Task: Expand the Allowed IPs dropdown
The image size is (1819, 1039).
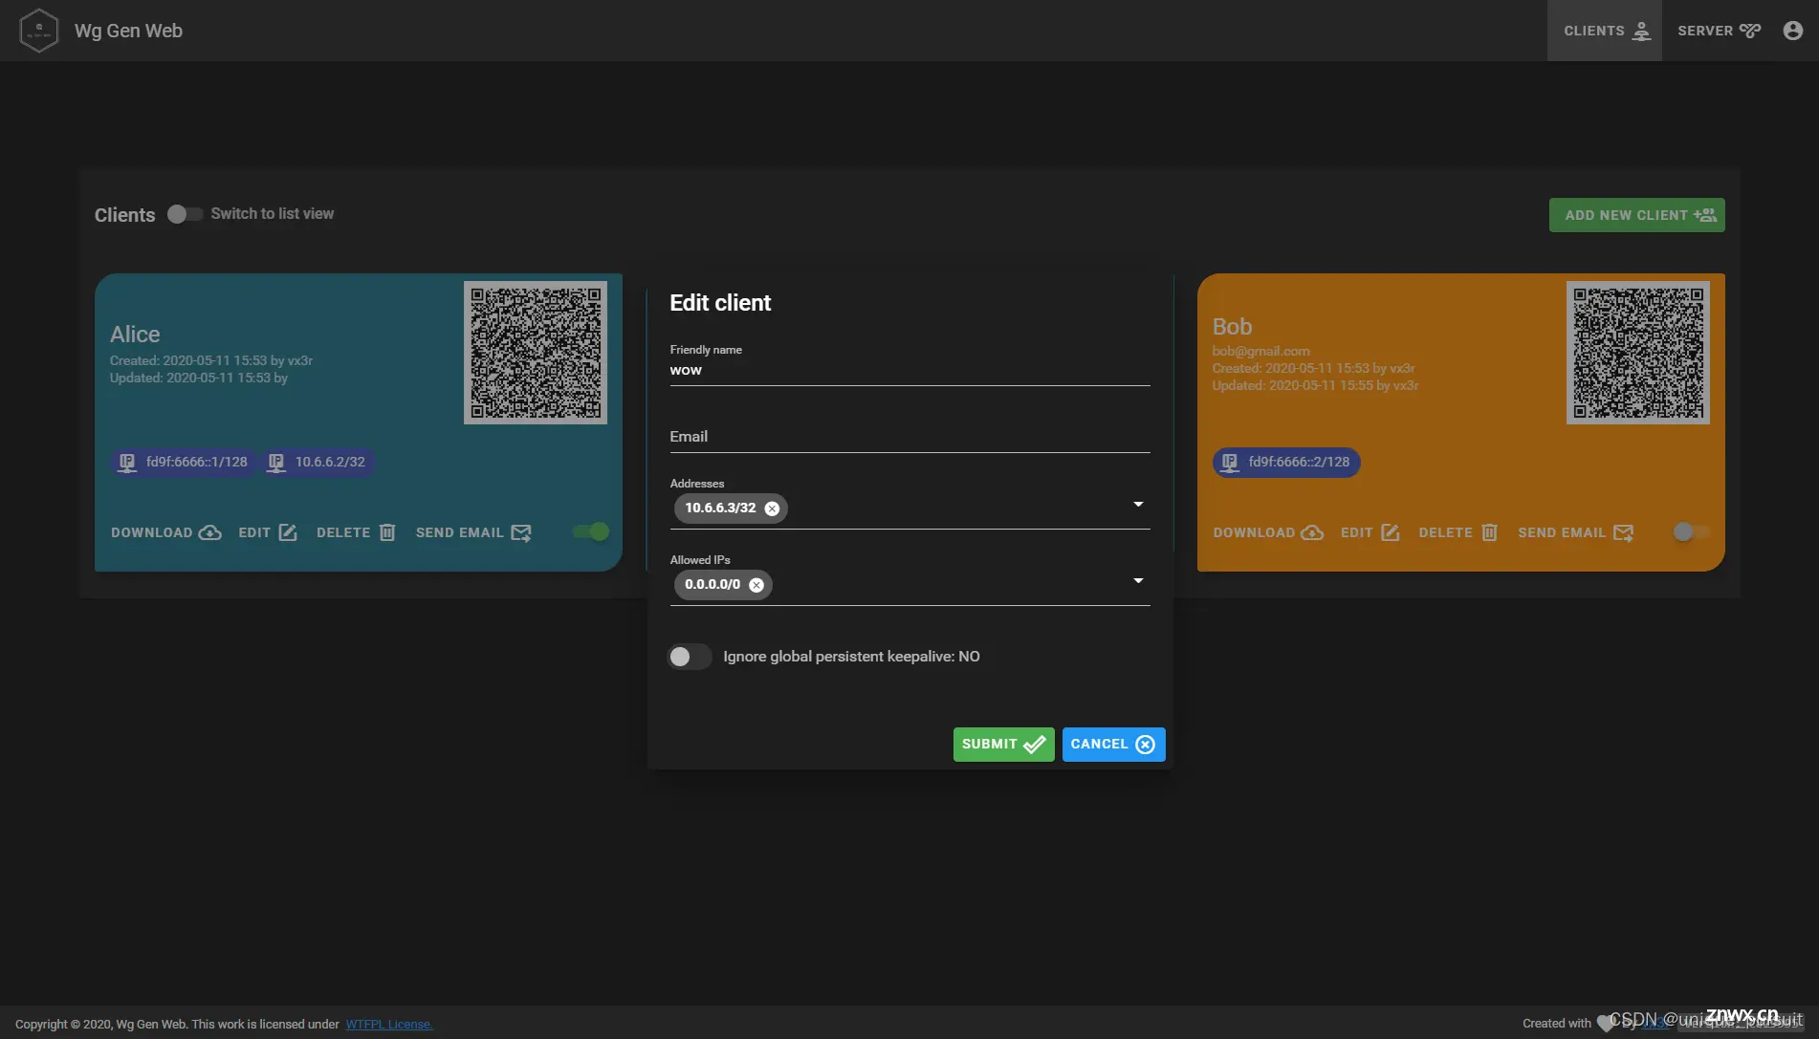Action: pyautogui.click(x=1138, y=581)
